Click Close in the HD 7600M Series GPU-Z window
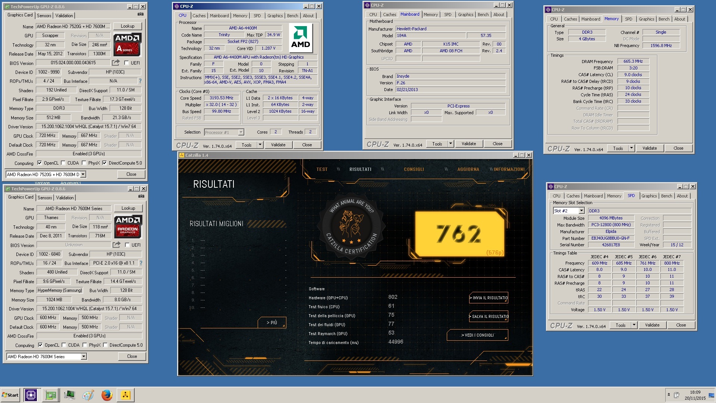Image resolution: width=716 pixels, height=403 pixels. tap(132, 356)
